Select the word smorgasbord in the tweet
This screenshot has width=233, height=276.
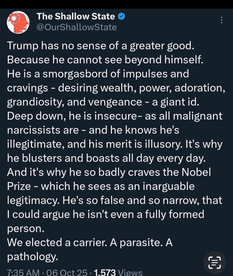pos(75,74)
